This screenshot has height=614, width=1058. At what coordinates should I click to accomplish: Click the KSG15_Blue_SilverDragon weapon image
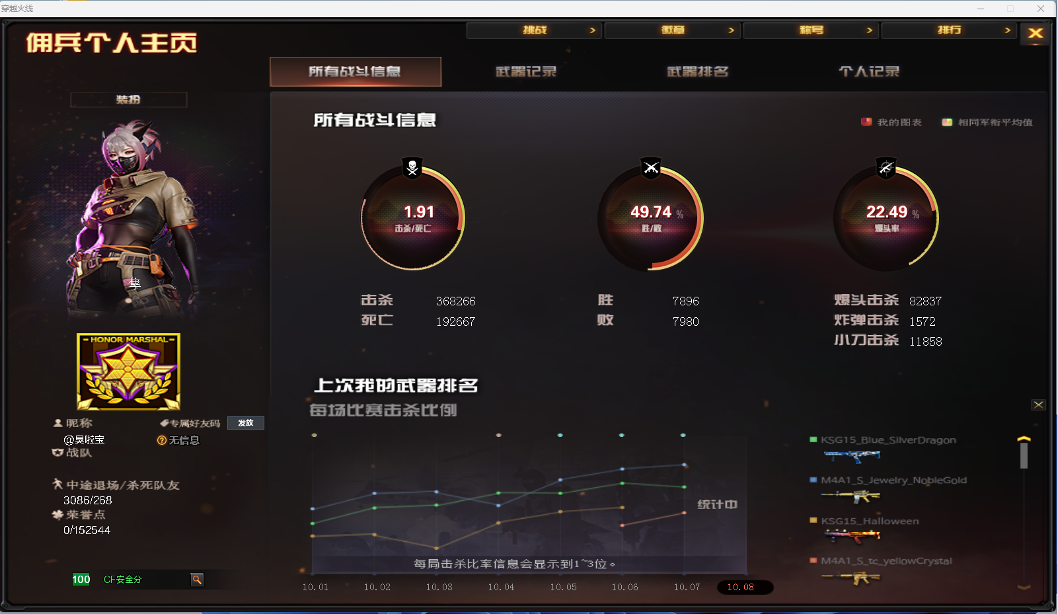point(852,455)
